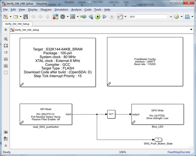This screenshot has width=196, height=156.
Task: Run the simulation with green play button
Action: click(97, 17)
